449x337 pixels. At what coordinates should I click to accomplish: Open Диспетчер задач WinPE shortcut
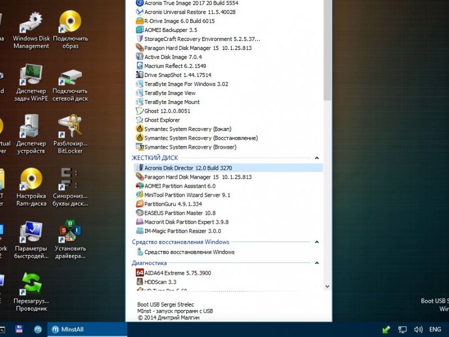(31, 83)
